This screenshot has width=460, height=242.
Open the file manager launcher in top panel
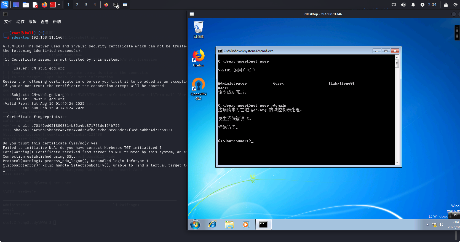(x=26, y=5)
